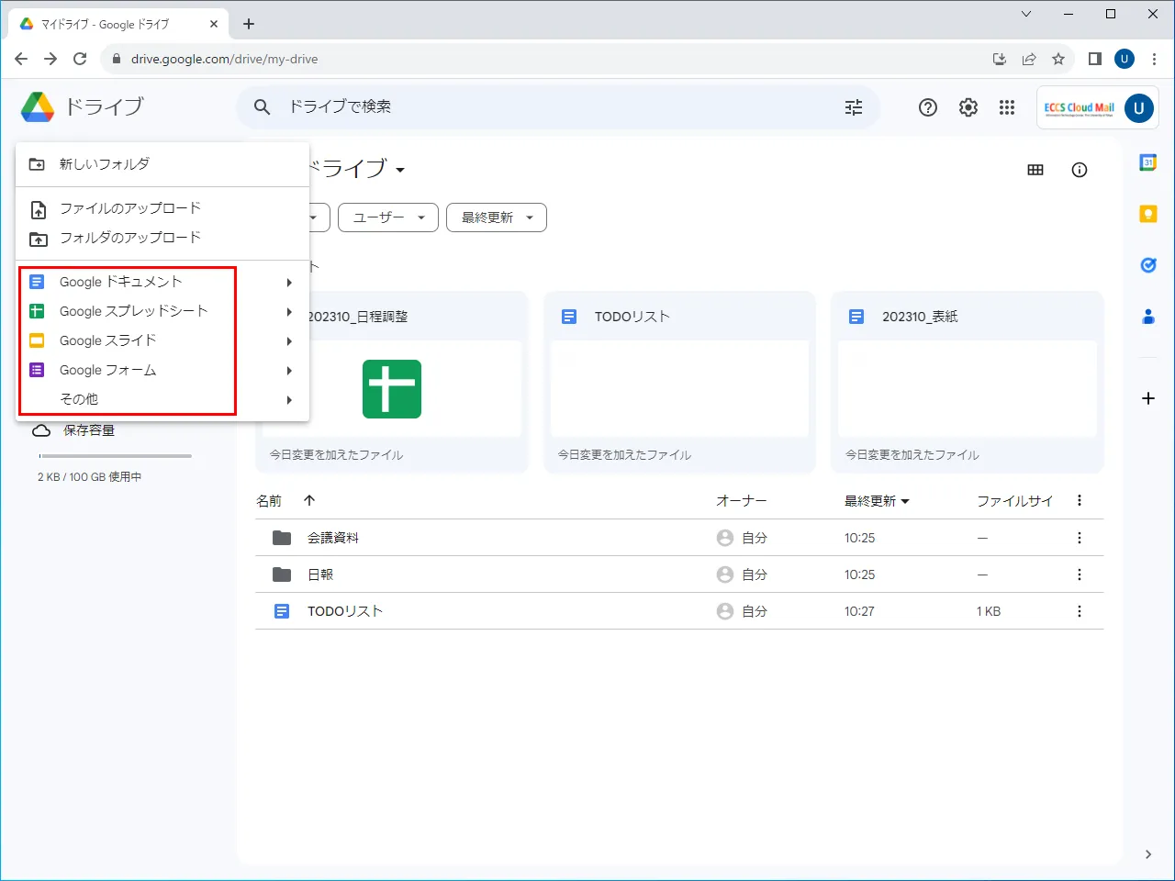Screen dimensions: 1175x881
Task: Click the search options filter icon
Action: pos(854,107)
